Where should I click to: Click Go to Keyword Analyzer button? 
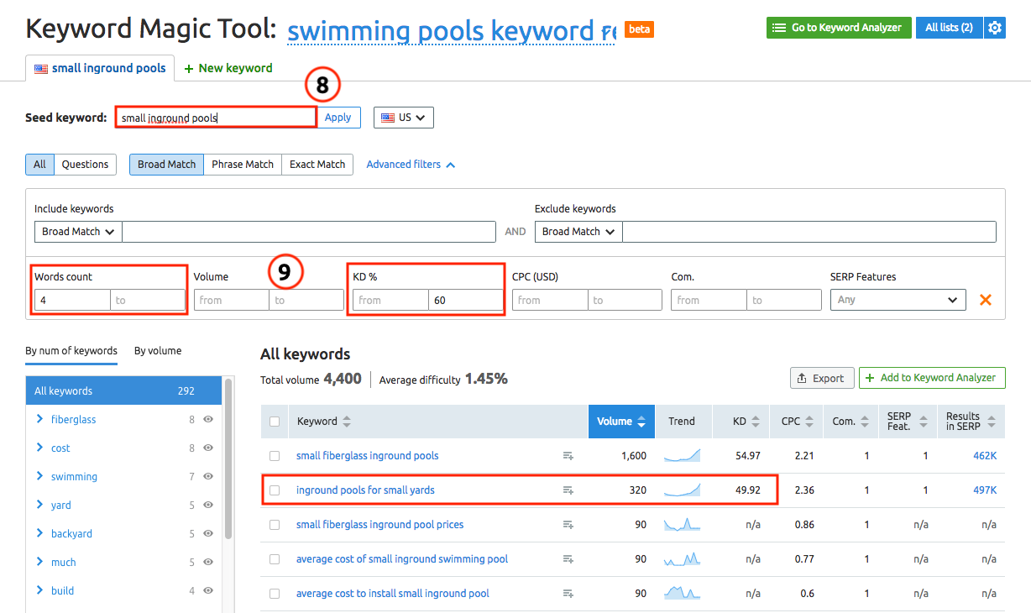[x=838, y=28]
